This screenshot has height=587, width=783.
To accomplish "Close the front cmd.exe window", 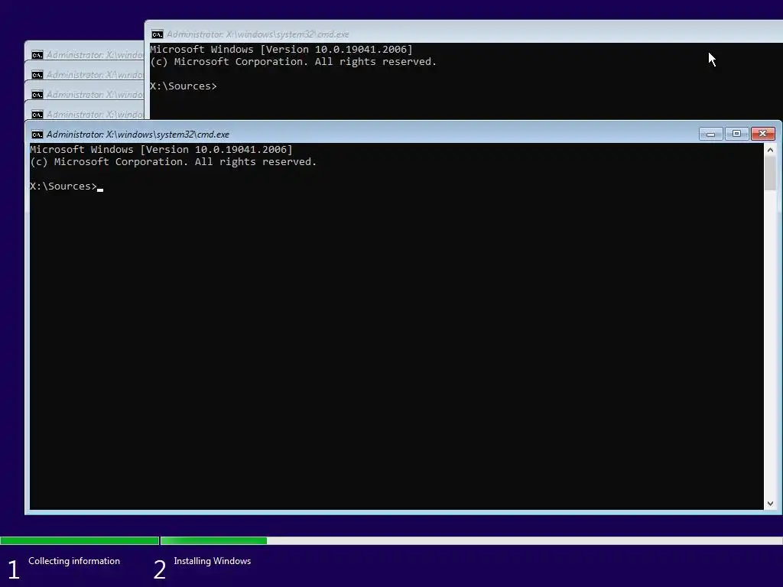I will (762, 134).
